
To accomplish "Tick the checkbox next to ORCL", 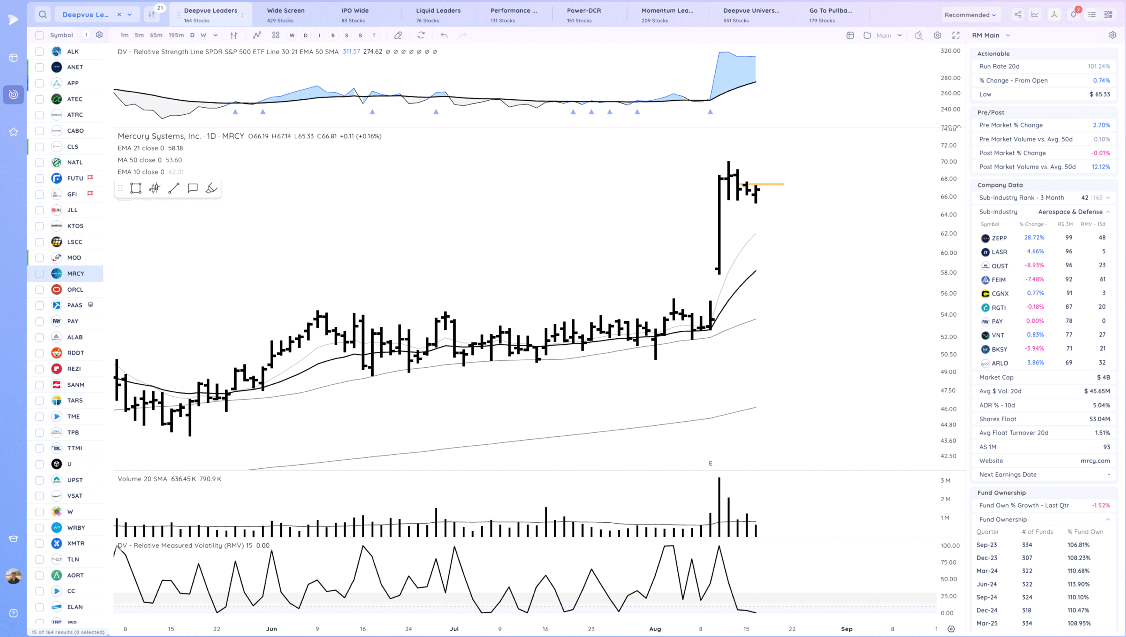I will [40, 290].
